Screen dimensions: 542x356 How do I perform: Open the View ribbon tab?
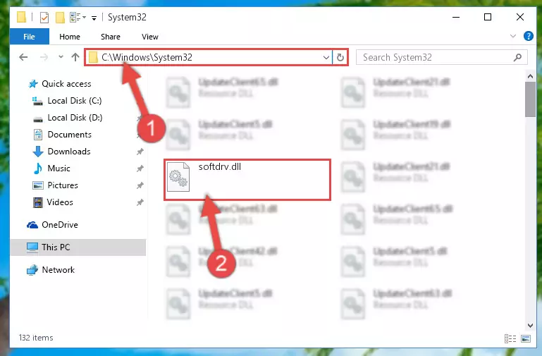click(150, 37)
